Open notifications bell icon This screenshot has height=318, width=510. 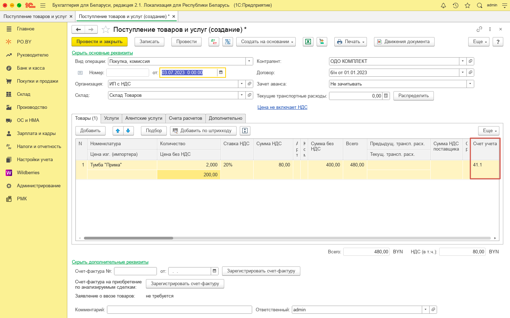point(443,5)
